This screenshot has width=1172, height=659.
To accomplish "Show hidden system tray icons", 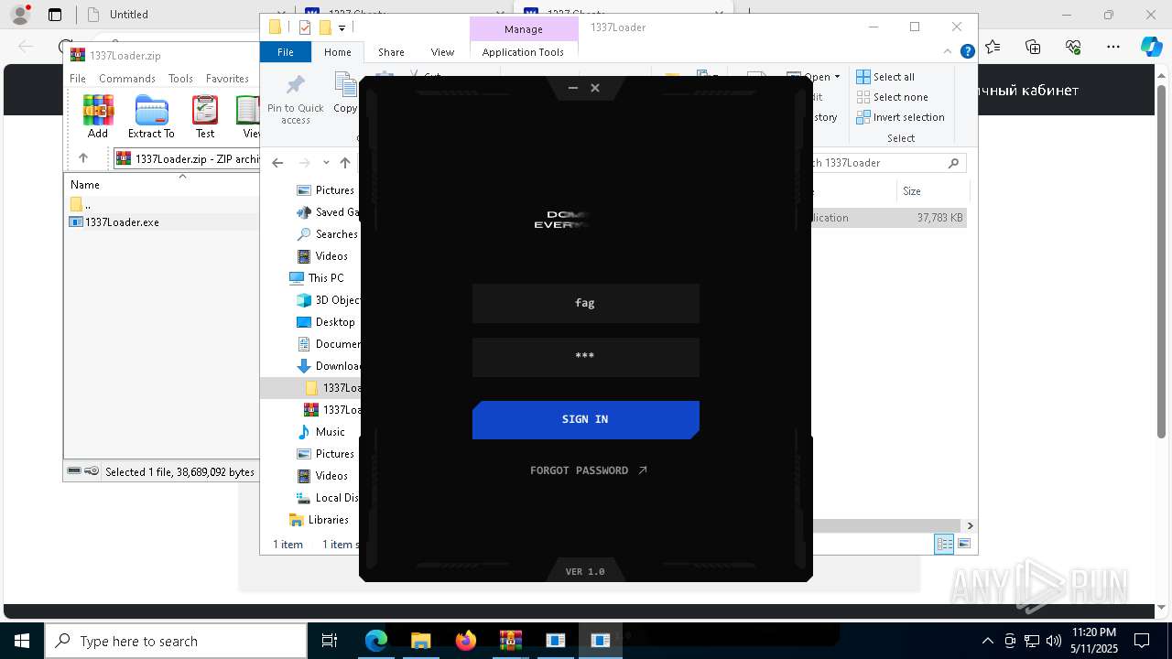I will point(987,641).
